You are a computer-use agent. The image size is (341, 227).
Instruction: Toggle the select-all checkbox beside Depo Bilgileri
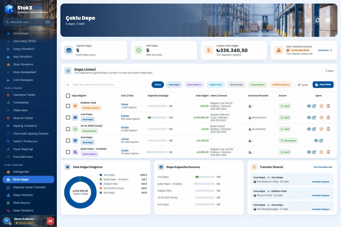coord(68,96)
